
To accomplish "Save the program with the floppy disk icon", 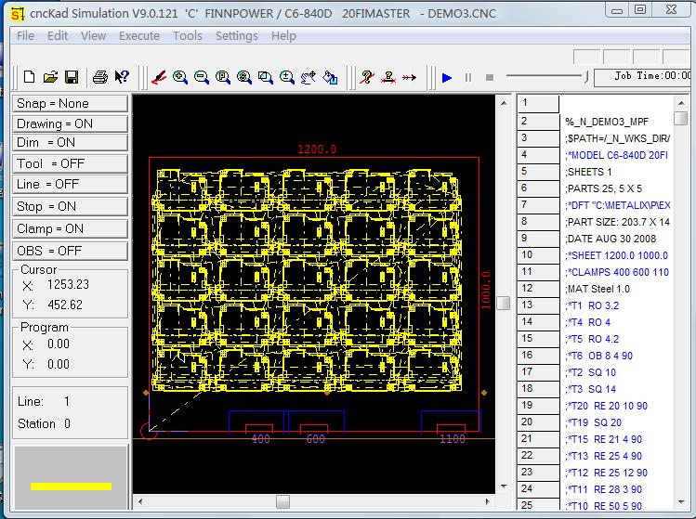I will (72, 77).
